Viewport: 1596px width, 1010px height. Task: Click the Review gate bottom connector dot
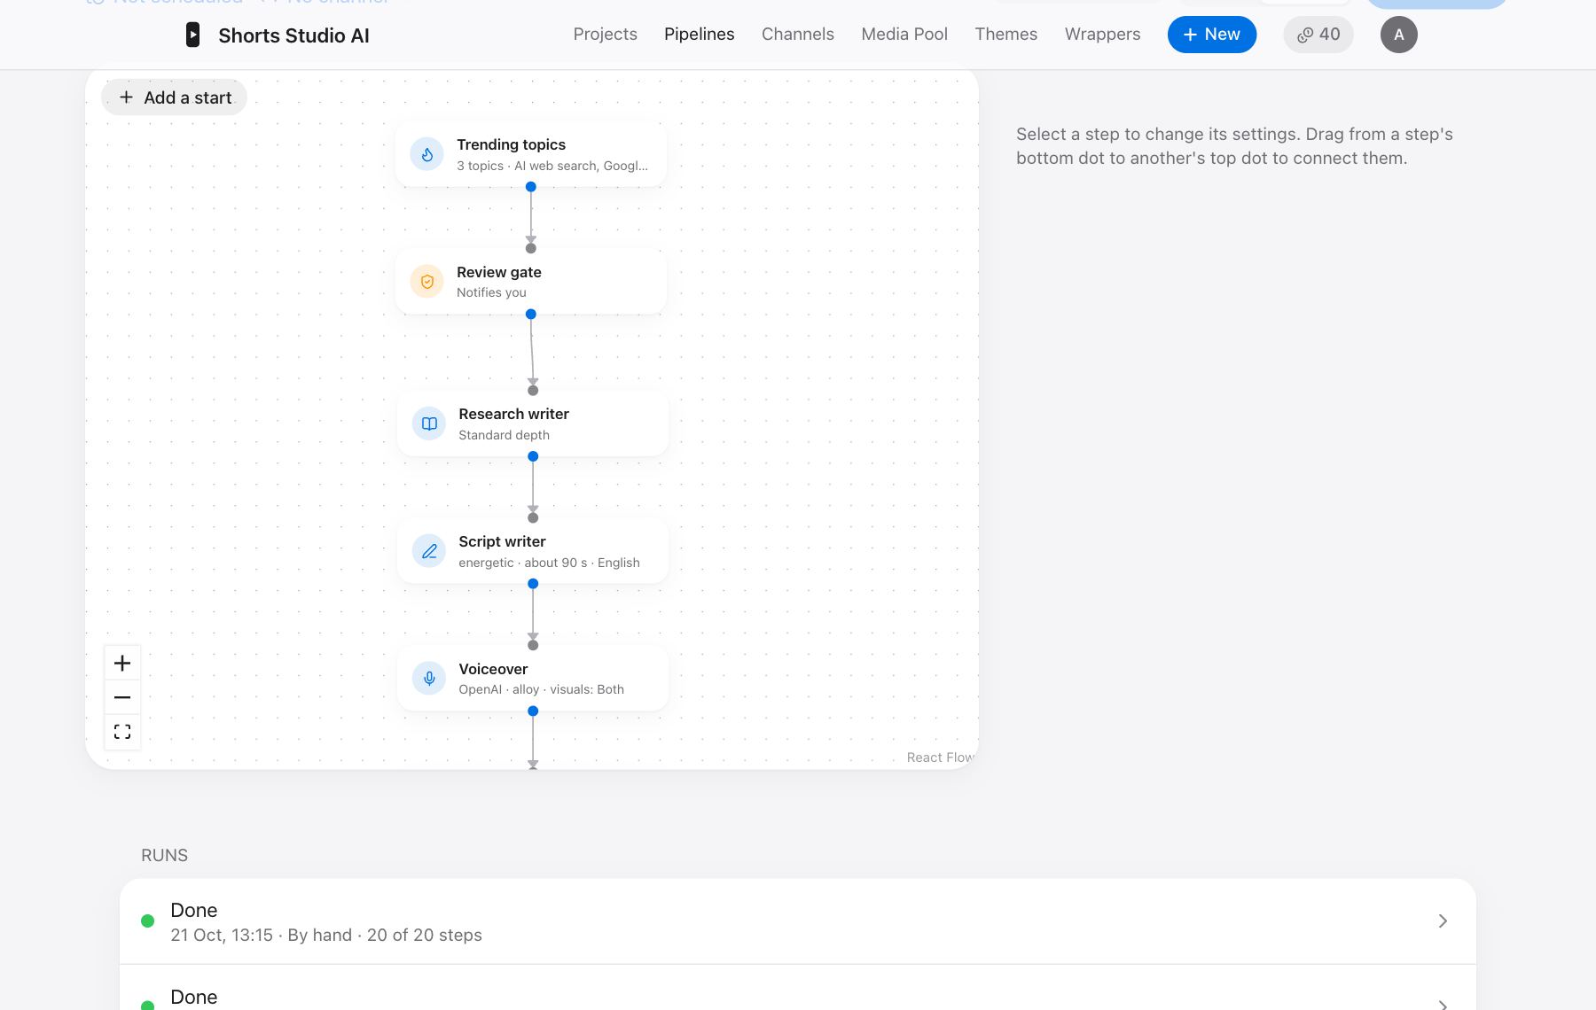point(531,315)
